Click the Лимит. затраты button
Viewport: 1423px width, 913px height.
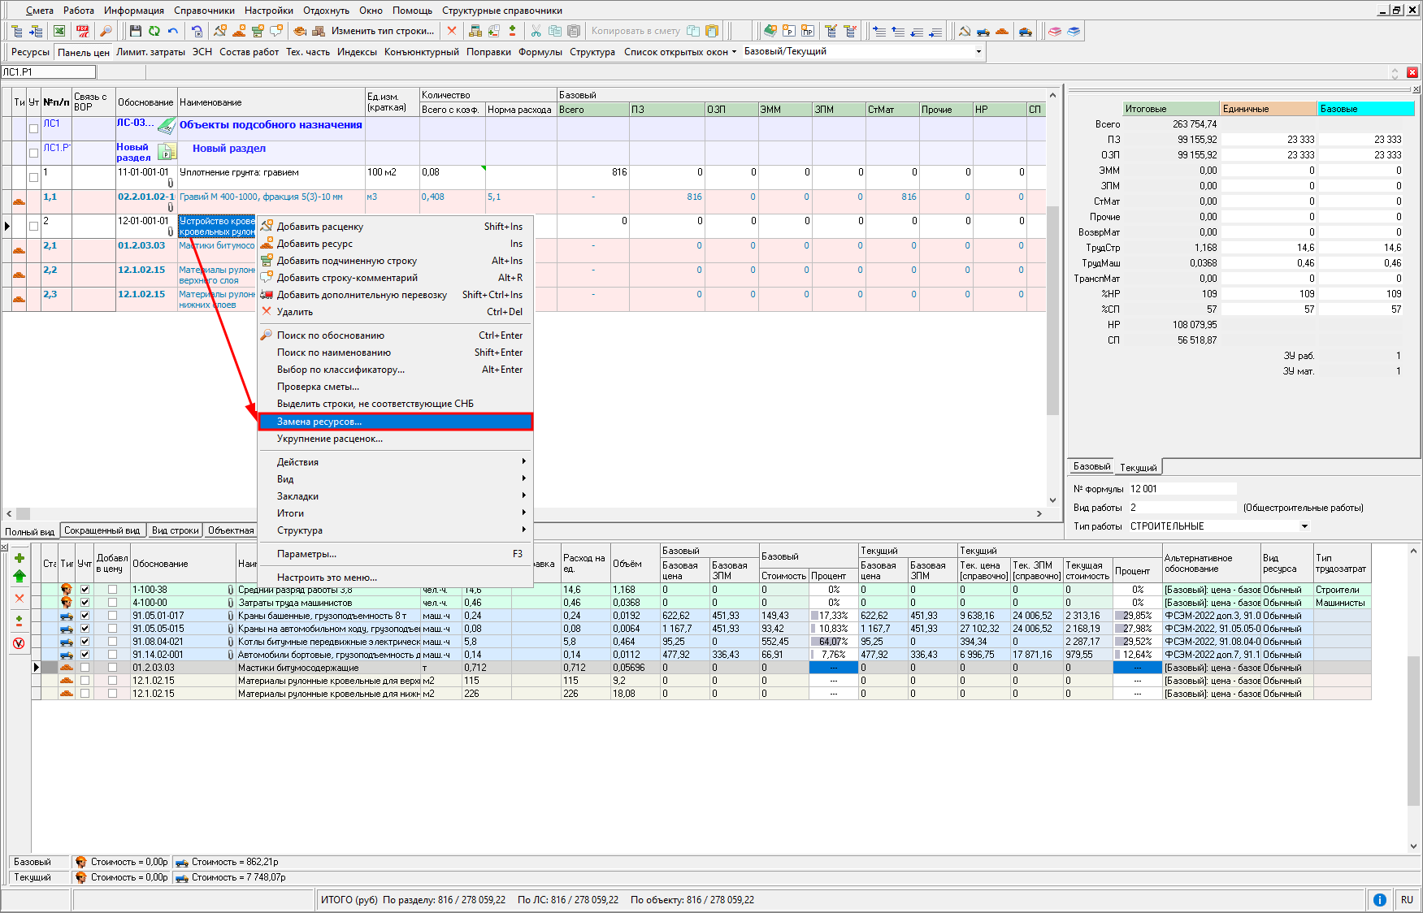click(150, 51)
